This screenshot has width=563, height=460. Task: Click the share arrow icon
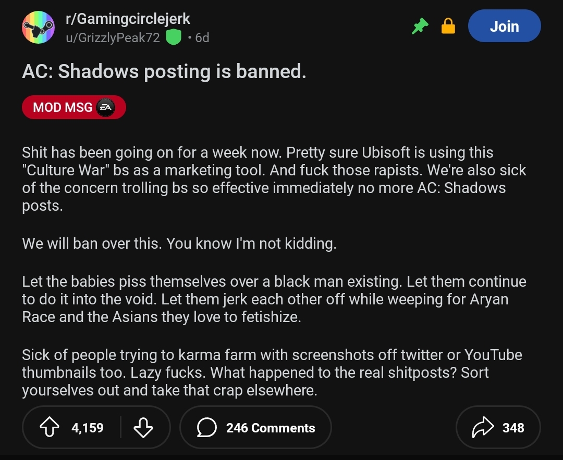point(483,427)
